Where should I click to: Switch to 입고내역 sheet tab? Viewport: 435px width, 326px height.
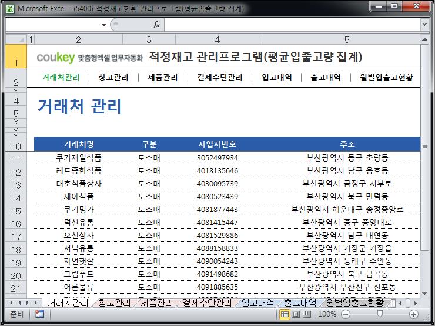[x=257, y=303]
